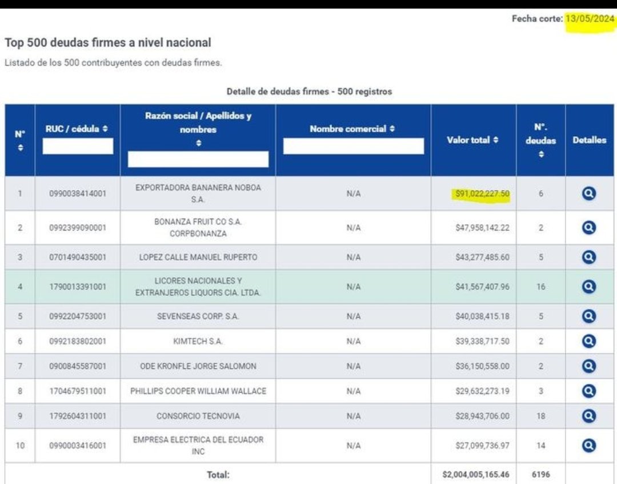Screen dimensions: 617x484
Task: Click the value $39,338,717.50
Action: click(x=482, y=342)
